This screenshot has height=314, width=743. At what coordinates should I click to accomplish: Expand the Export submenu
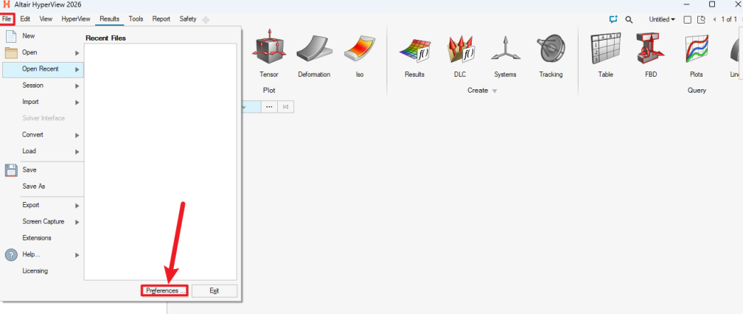(x=43, y=205)
